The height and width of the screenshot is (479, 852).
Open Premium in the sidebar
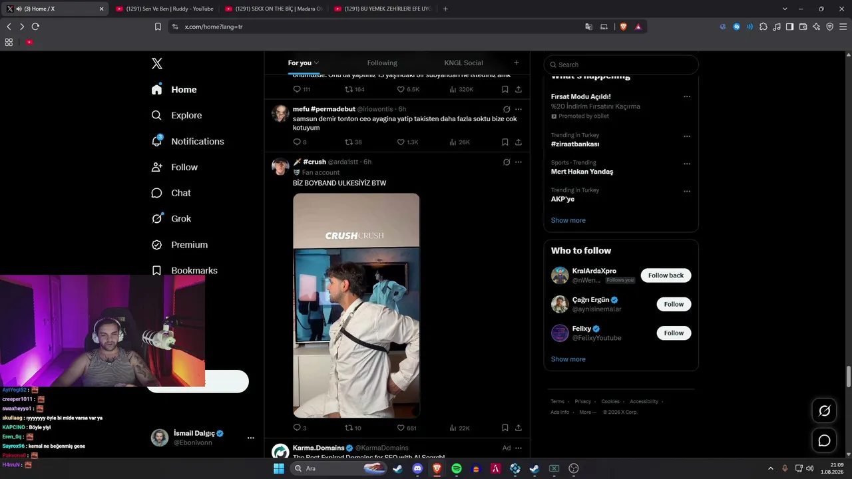pyautogui.click(x=180, y=245)
